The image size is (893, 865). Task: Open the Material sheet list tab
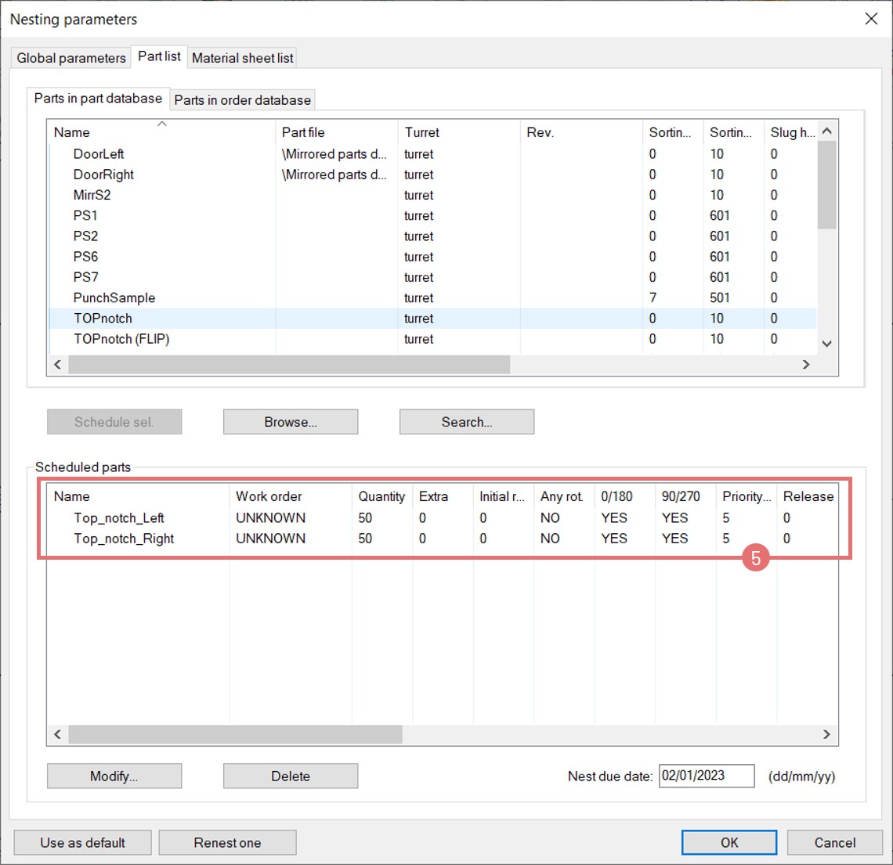[242, 58]
